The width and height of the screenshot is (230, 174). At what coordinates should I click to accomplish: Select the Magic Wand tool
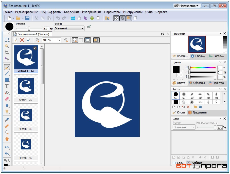(7, 46)
